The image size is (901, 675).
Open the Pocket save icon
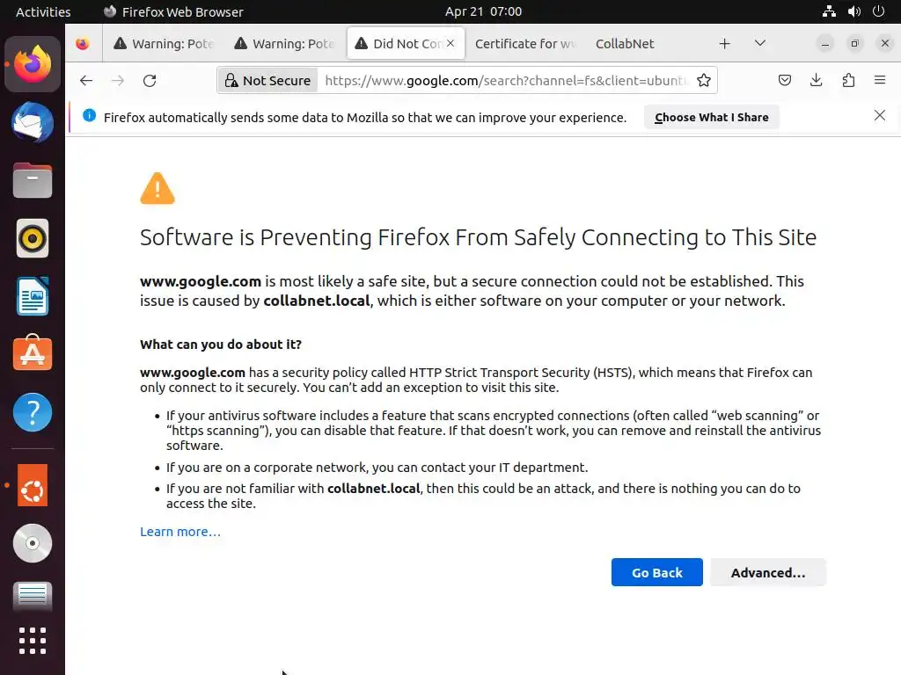785,81
